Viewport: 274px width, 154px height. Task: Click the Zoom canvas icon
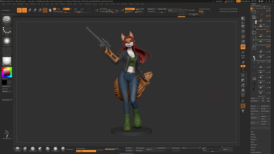point(243,31)
